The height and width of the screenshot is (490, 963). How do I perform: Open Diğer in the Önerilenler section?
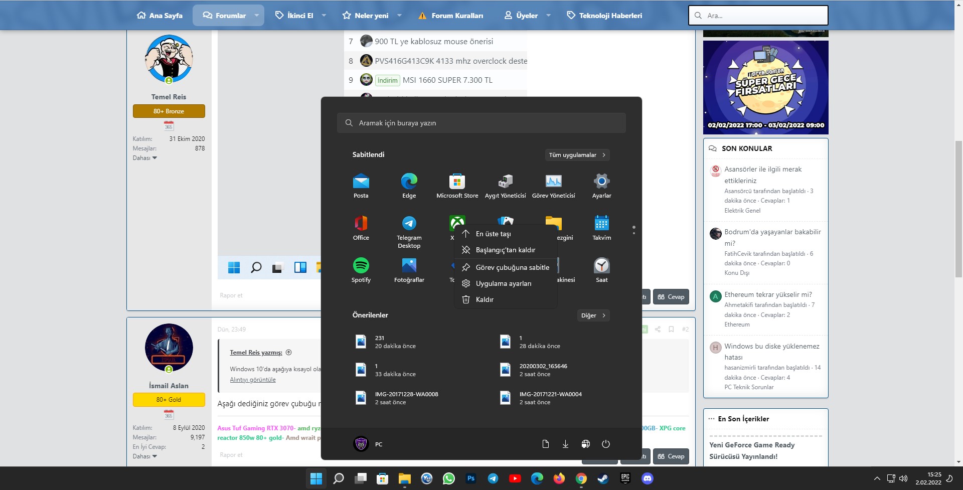pyautogui.click(x=593, y=315)
